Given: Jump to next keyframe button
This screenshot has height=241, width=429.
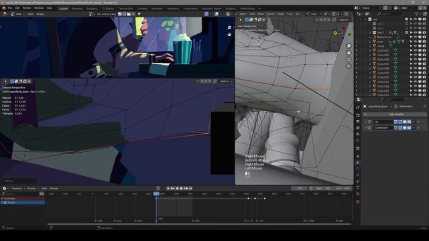Looking at the screenshot, I should click(x=186, y=189).
